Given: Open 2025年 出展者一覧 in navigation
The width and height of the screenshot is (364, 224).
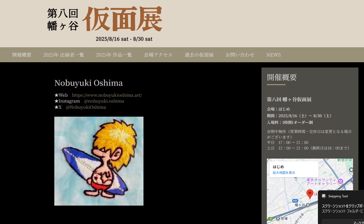Looking at the screenshot, I should (x=64, y=55).
